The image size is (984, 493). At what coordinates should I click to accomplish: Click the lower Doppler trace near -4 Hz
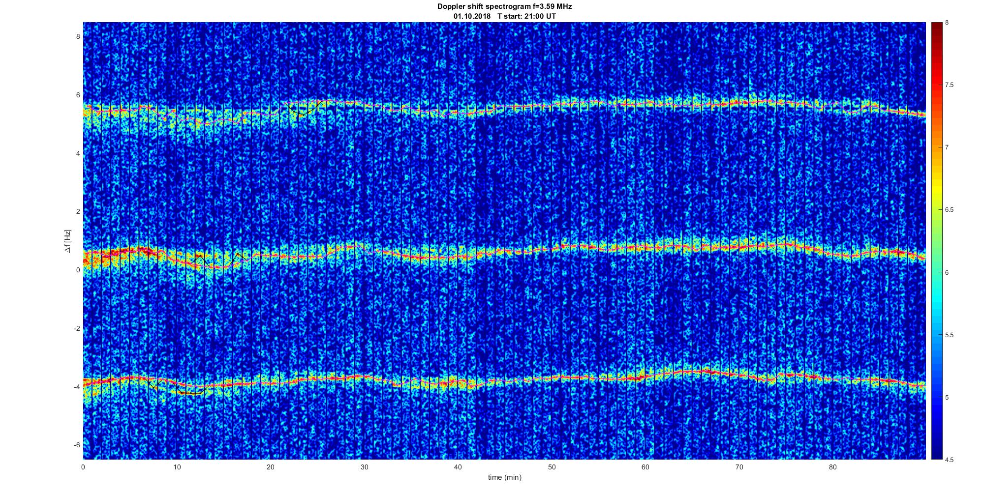(504, 380)
